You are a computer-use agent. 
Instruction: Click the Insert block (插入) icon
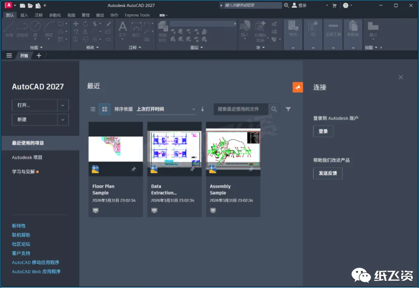(x=244, y=29)
